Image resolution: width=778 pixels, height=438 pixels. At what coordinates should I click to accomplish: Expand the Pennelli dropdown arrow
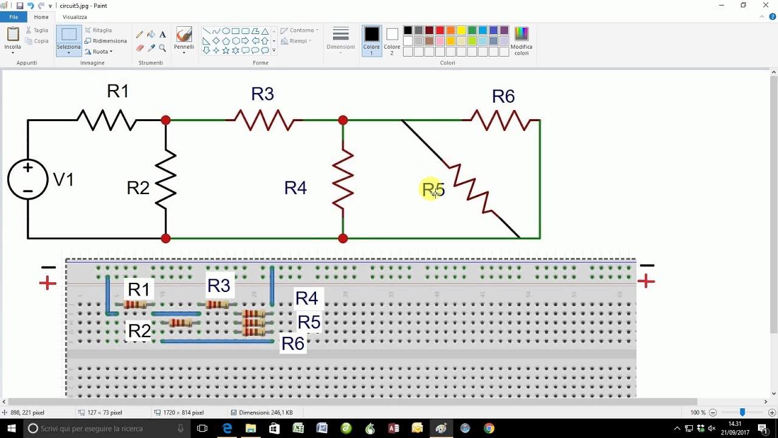[x=184, y=53]
